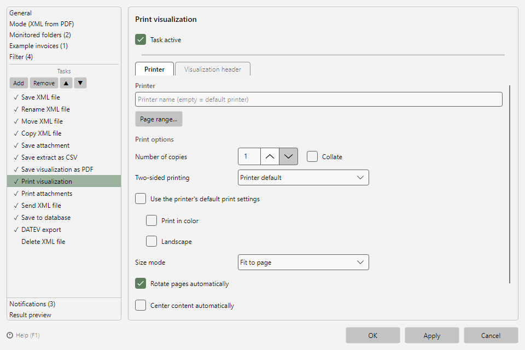The image size is (525, 350).
Task: Select the Delete XML file task
Action: [x=64, y=242]
